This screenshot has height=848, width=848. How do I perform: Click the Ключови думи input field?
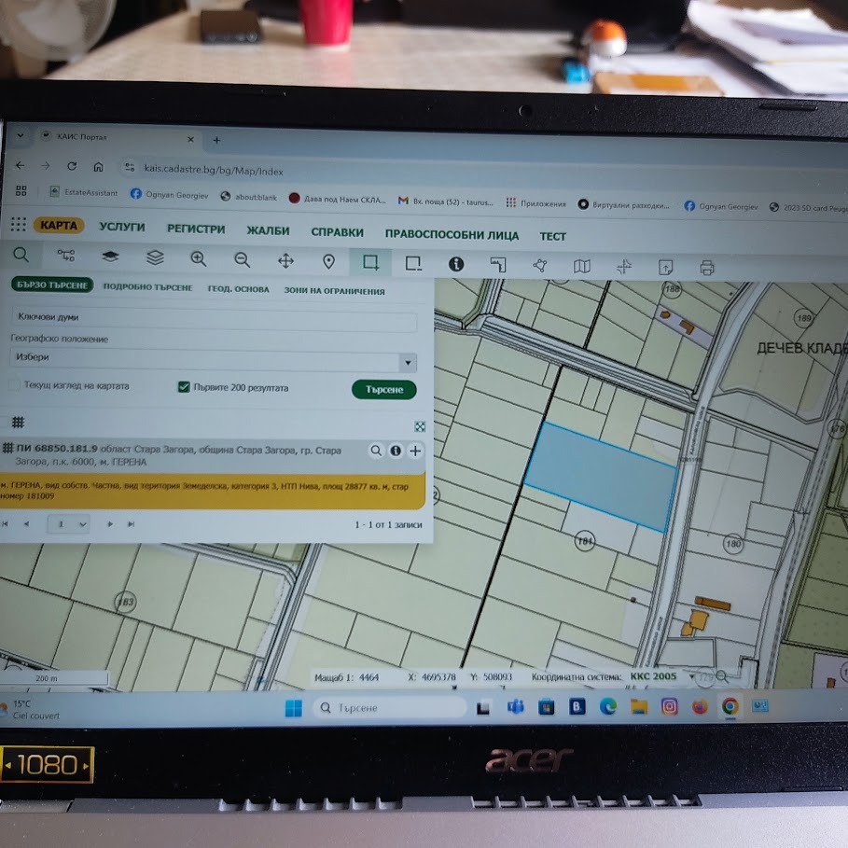coord(214,319)
